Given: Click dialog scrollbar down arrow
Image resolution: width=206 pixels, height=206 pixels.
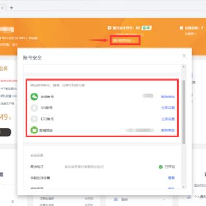Looking at the screenshot, I should tap(184, 187).
